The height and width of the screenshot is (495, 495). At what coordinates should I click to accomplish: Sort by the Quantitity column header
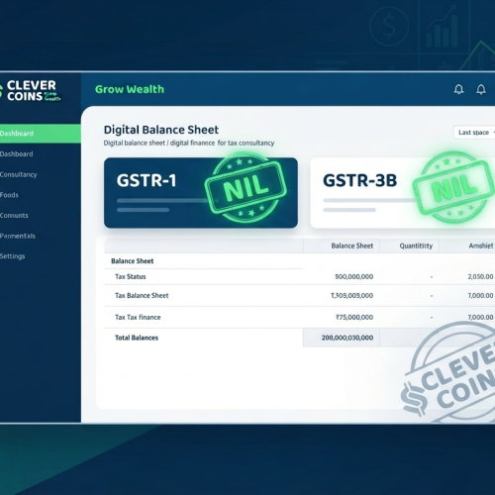[x=416, y=246]
